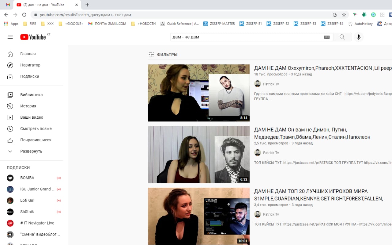
Task: Open Библиотека in sidebar
Action: pos(32,95)
